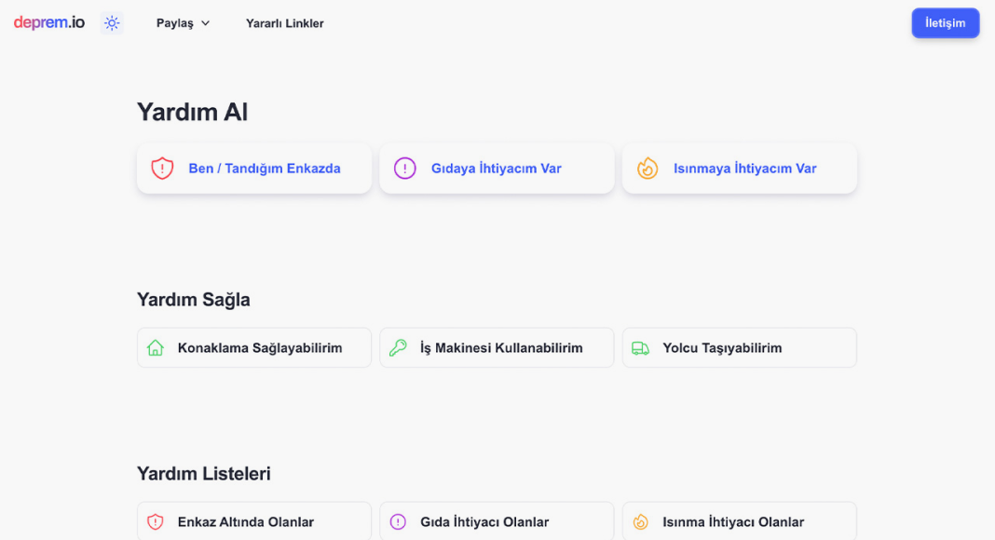This screenshot has width=995, height=540.
Task: Select the Ben / Tanıdığım Enkazda card
Action: 254,169
